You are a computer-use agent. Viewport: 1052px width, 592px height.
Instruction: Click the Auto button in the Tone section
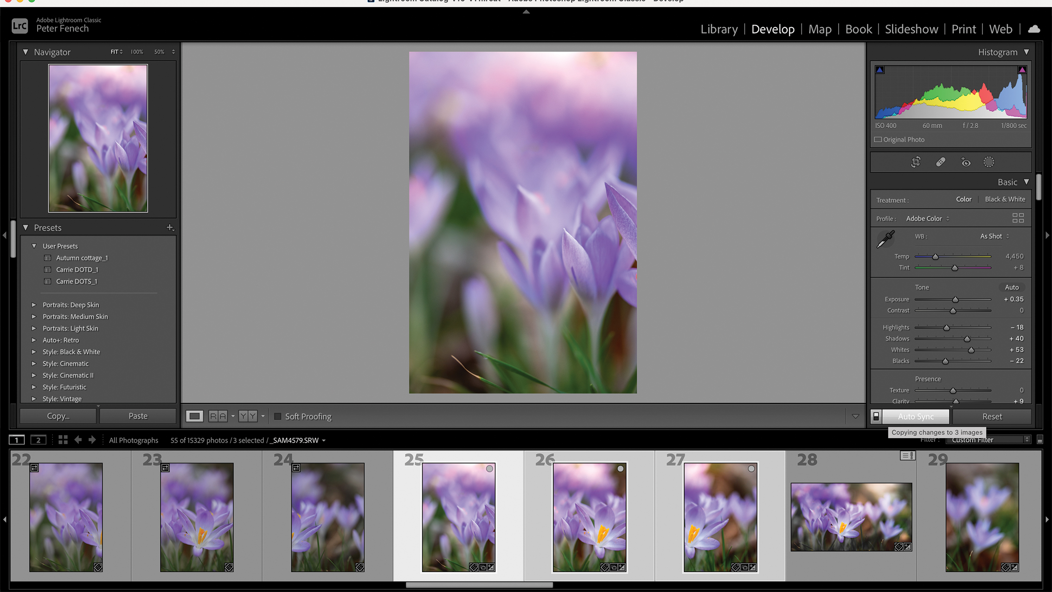click(x=1012, y=287)
